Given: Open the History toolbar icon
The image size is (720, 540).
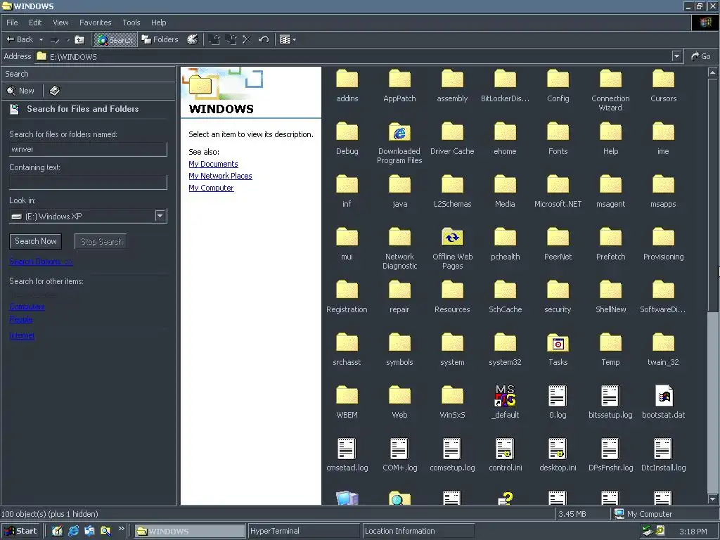Looking at the screenshot, I should pyautogui.click(x=193, y=39).
